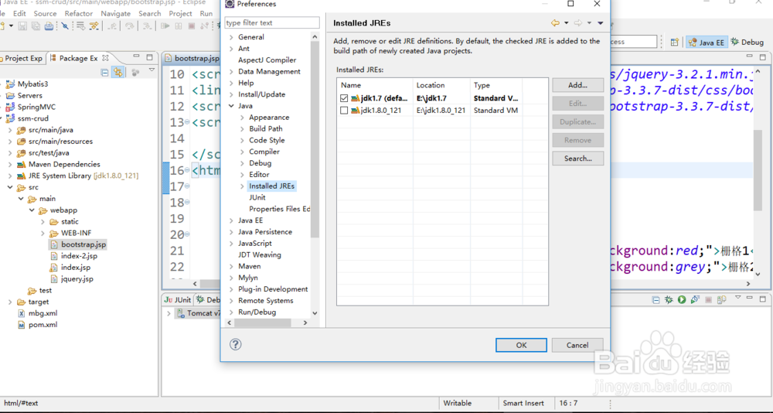773x413 pixels.
Task: Click the Back arrow in Preferences header
Action: tap(555, 23)
